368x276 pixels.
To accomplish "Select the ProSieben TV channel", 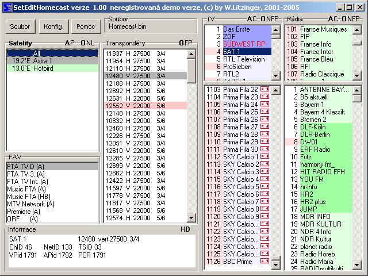I will (238, 67).
